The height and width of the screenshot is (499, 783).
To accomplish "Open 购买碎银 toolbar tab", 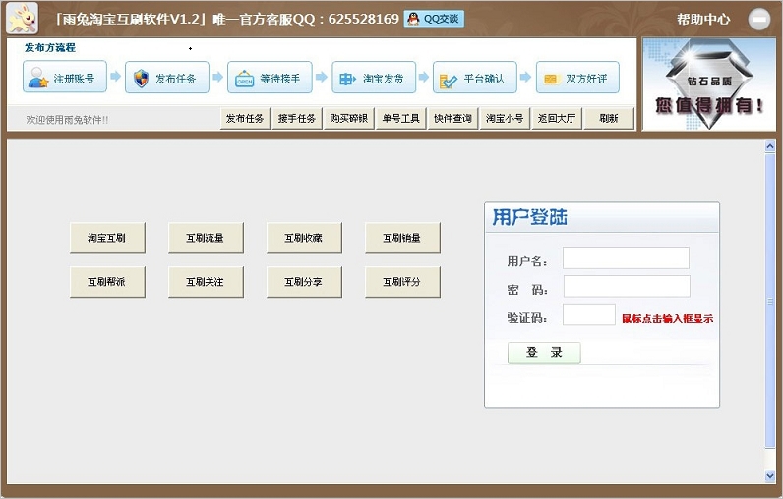I will 348,118.
